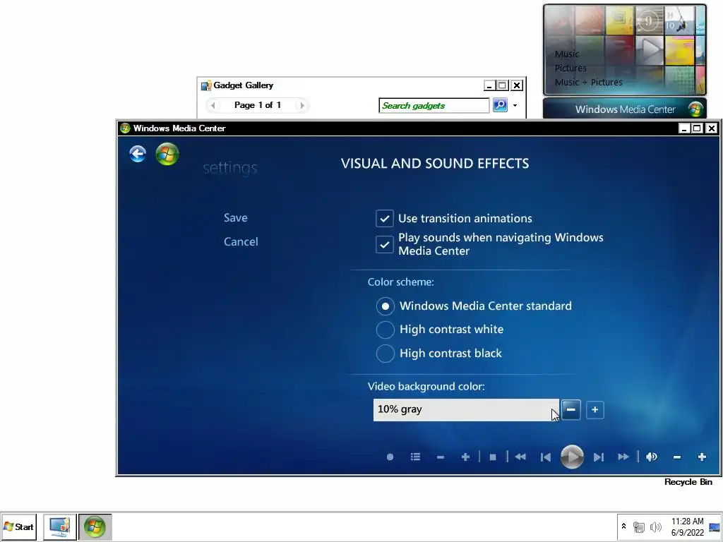
Task: Click the 10% gray video background field
Action: (466, 410)
